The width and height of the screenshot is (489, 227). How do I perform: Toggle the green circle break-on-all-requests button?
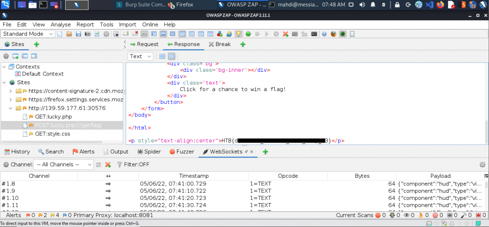[248, 34]
